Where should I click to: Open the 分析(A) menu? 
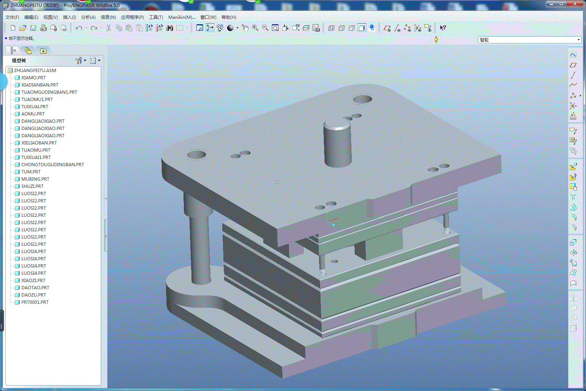(x=88, y=17)
